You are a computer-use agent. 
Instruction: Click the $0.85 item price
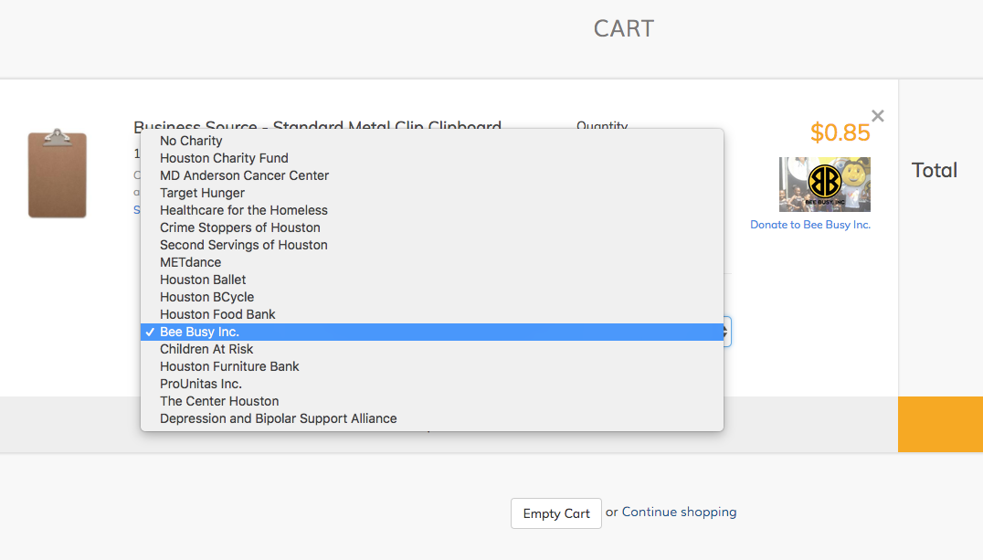[x=840, y=132]
